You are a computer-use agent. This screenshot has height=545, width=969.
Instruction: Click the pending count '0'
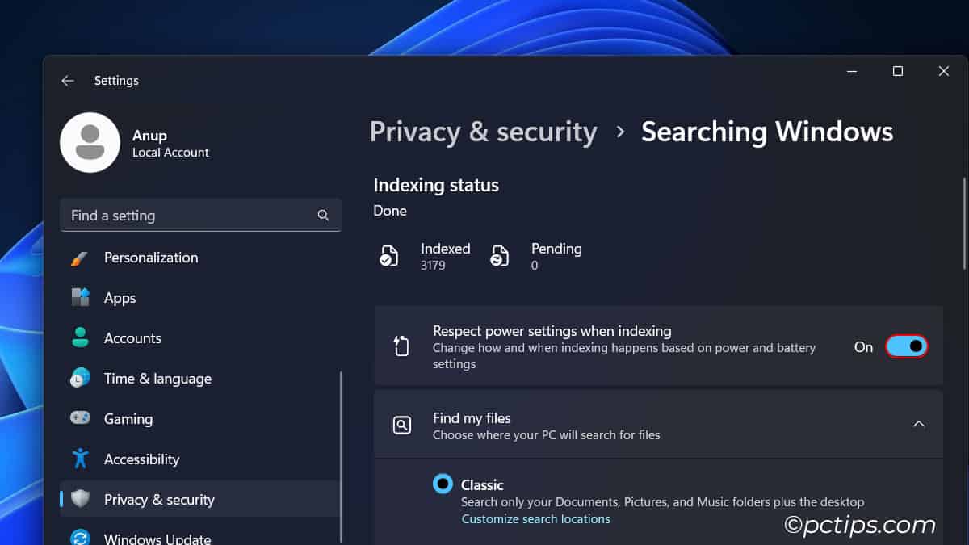535,266
